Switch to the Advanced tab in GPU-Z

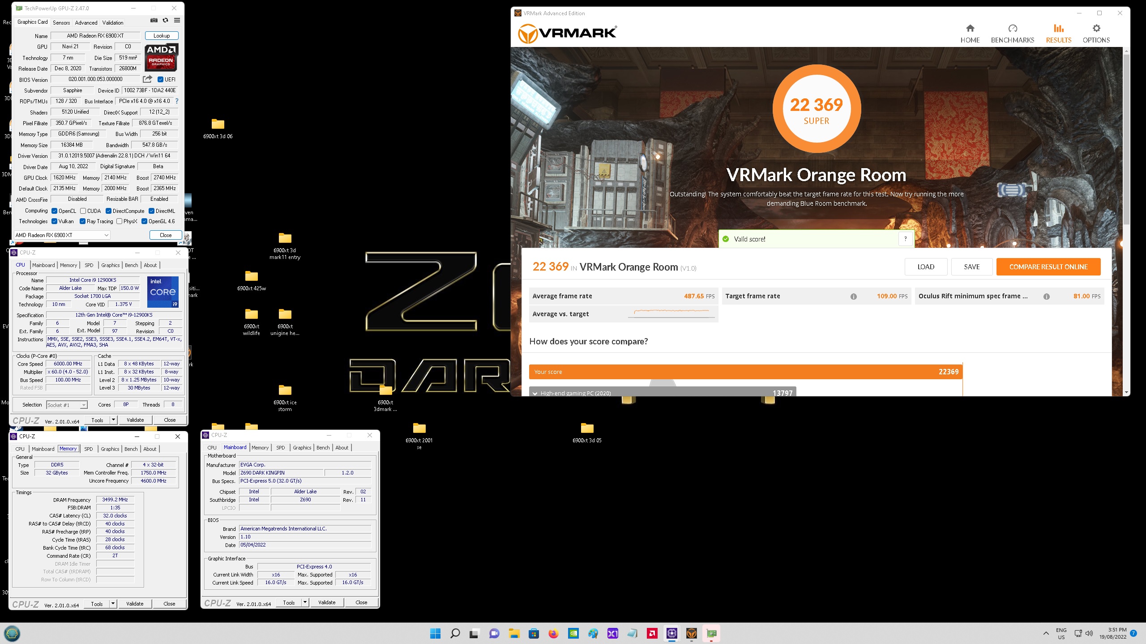click(86, 23)
